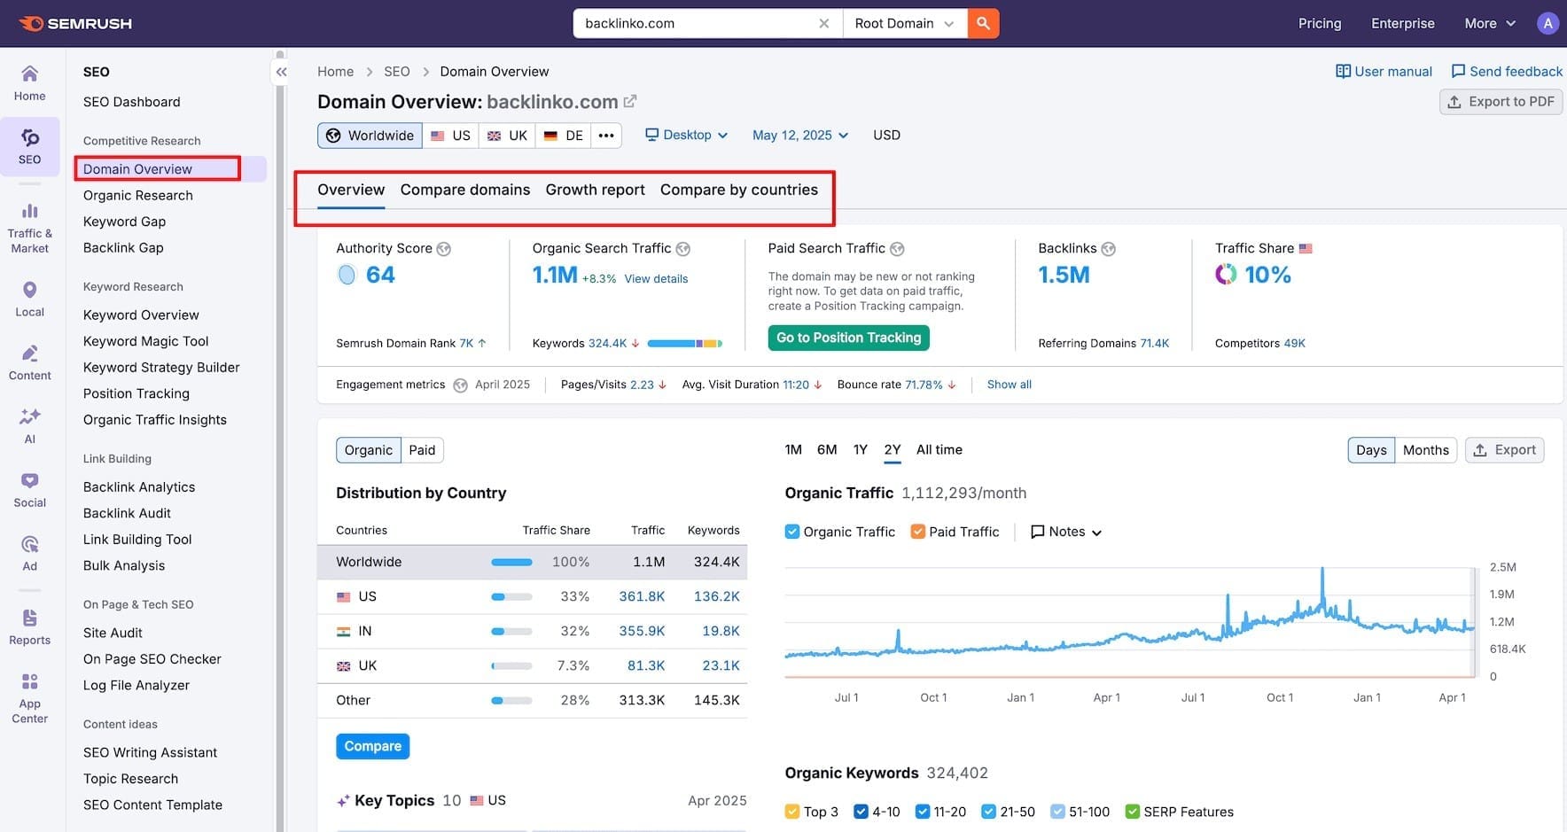Click the Export to PDF button

coord(1501,102)
